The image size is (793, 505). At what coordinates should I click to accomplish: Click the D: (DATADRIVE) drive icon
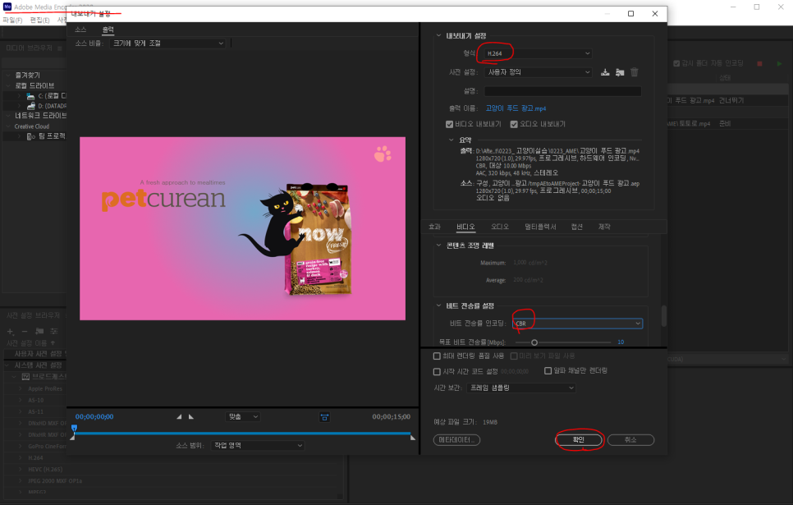click(x=31, y=106)
